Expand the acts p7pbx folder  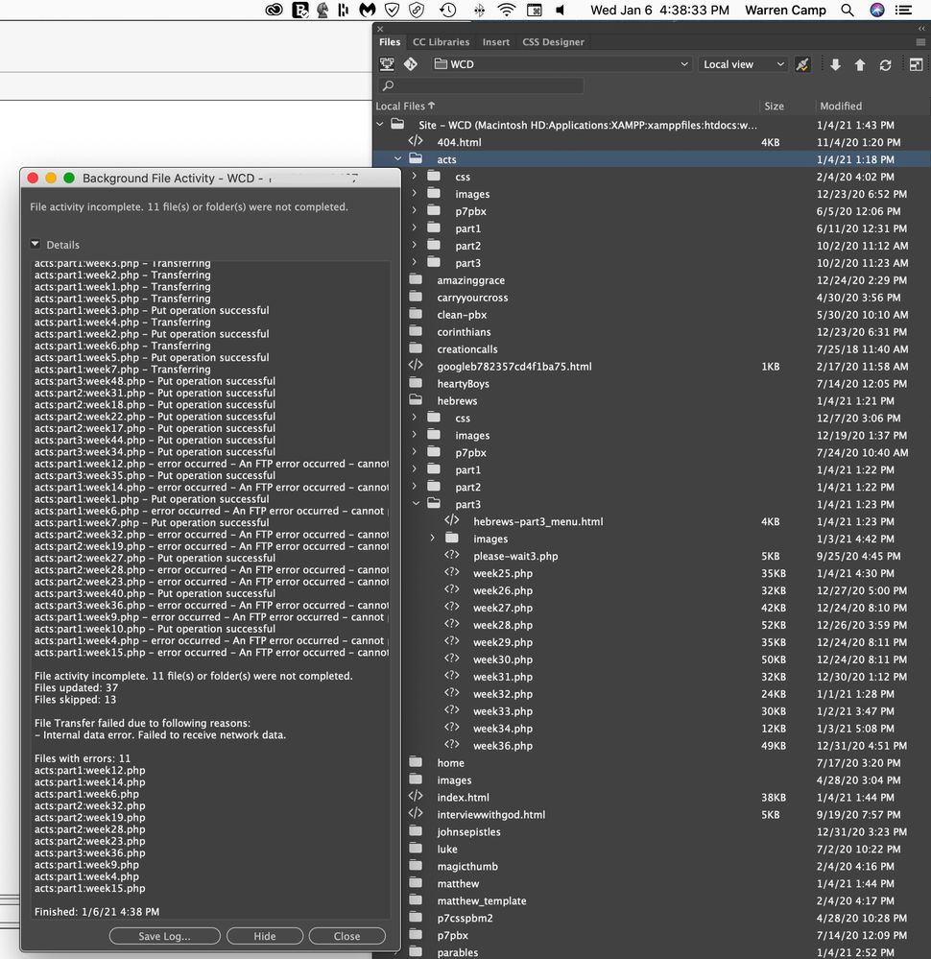click(414, 210)
